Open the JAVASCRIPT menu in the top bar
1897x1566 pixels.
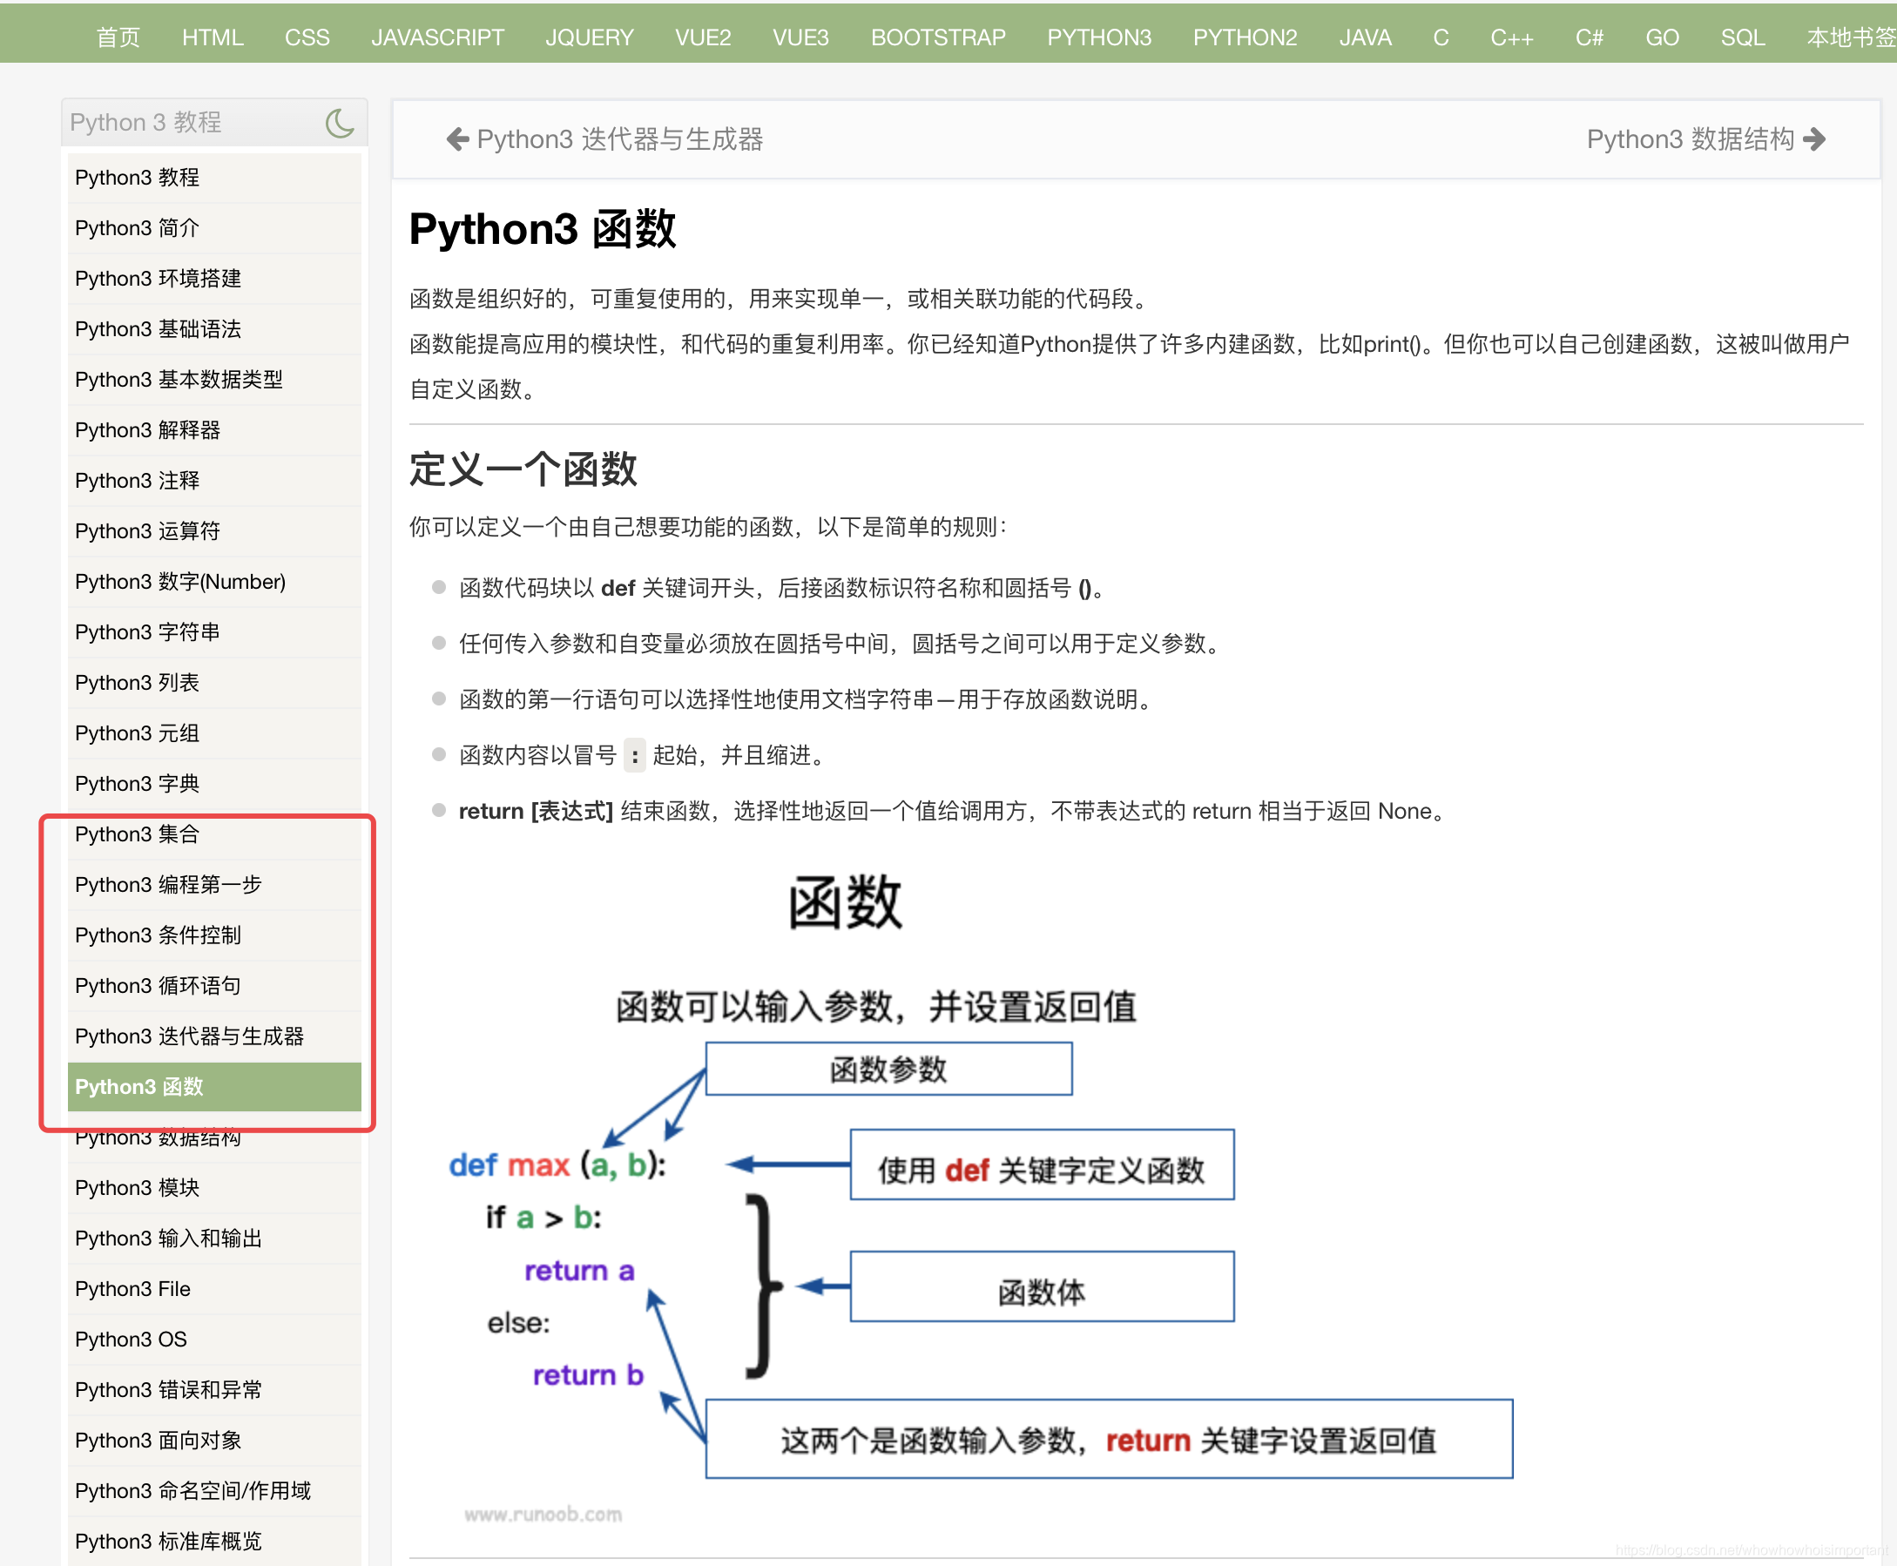coord(437,37)
